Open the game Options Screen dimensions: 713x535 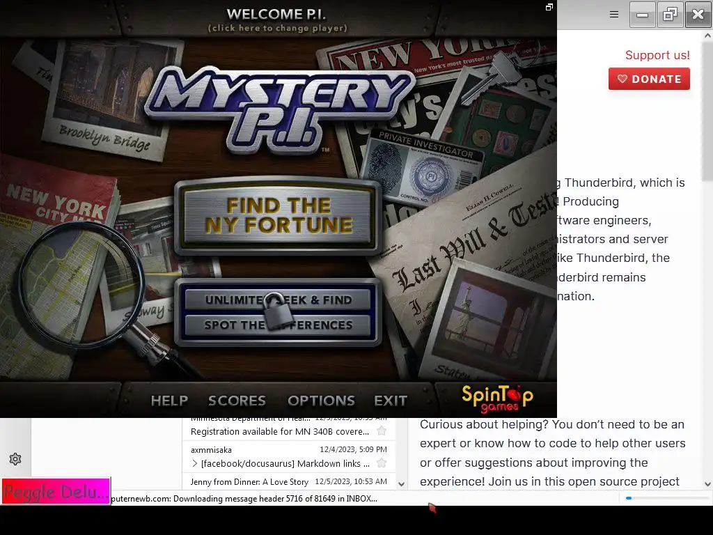click(321, 401)
